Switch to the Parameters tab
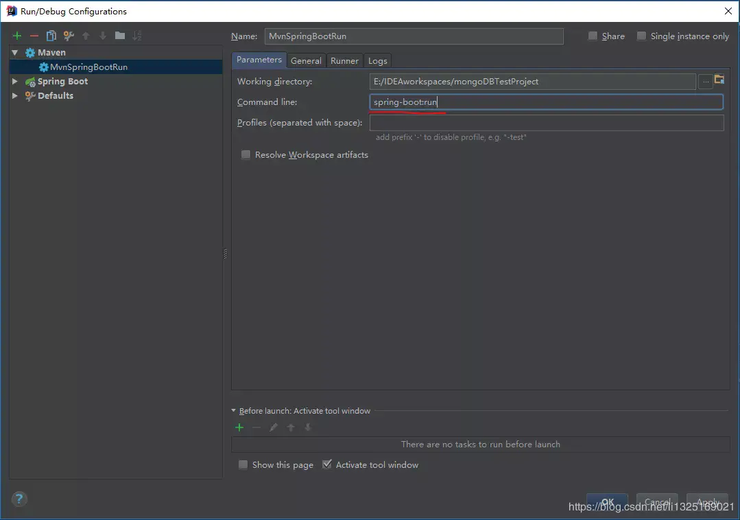 pos(259,60)
